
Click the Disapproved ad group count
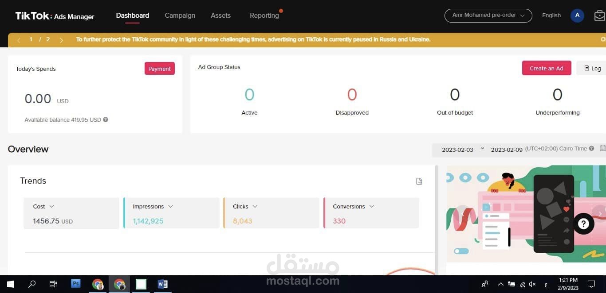click(x=352, y=95)
